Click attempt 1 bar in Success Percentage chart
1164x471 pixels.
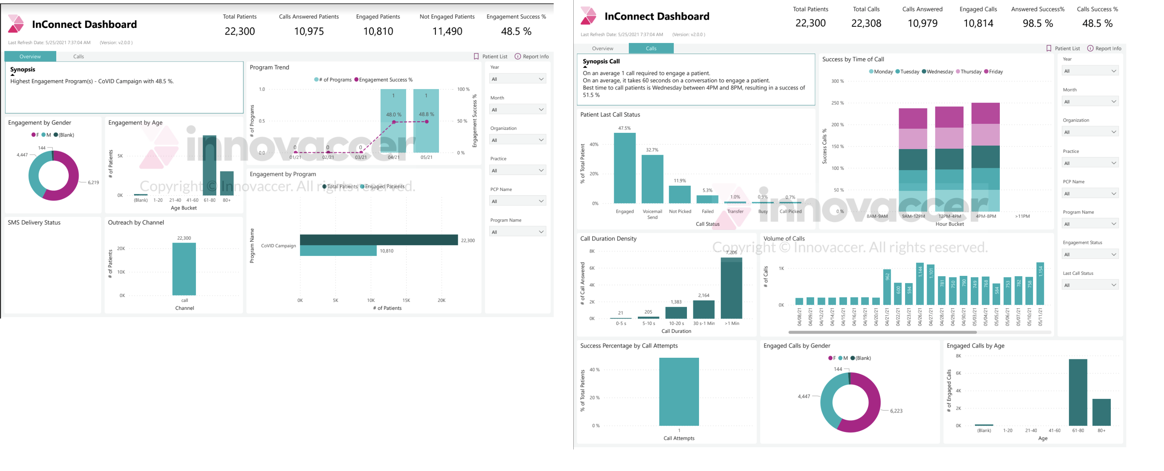click(x=679, y=391)
